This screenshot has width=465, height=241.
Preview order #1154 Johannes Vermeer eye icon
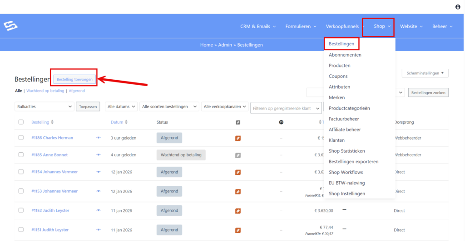pyautogui.click(x=99, y=172)
